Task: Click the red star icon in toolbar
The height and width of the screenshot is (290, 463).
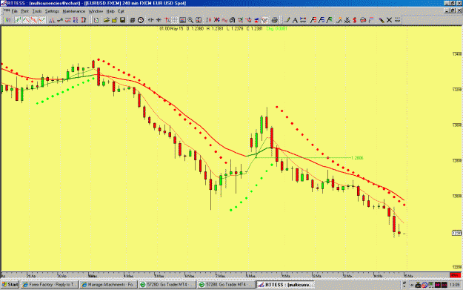Action: pos(249,20)
